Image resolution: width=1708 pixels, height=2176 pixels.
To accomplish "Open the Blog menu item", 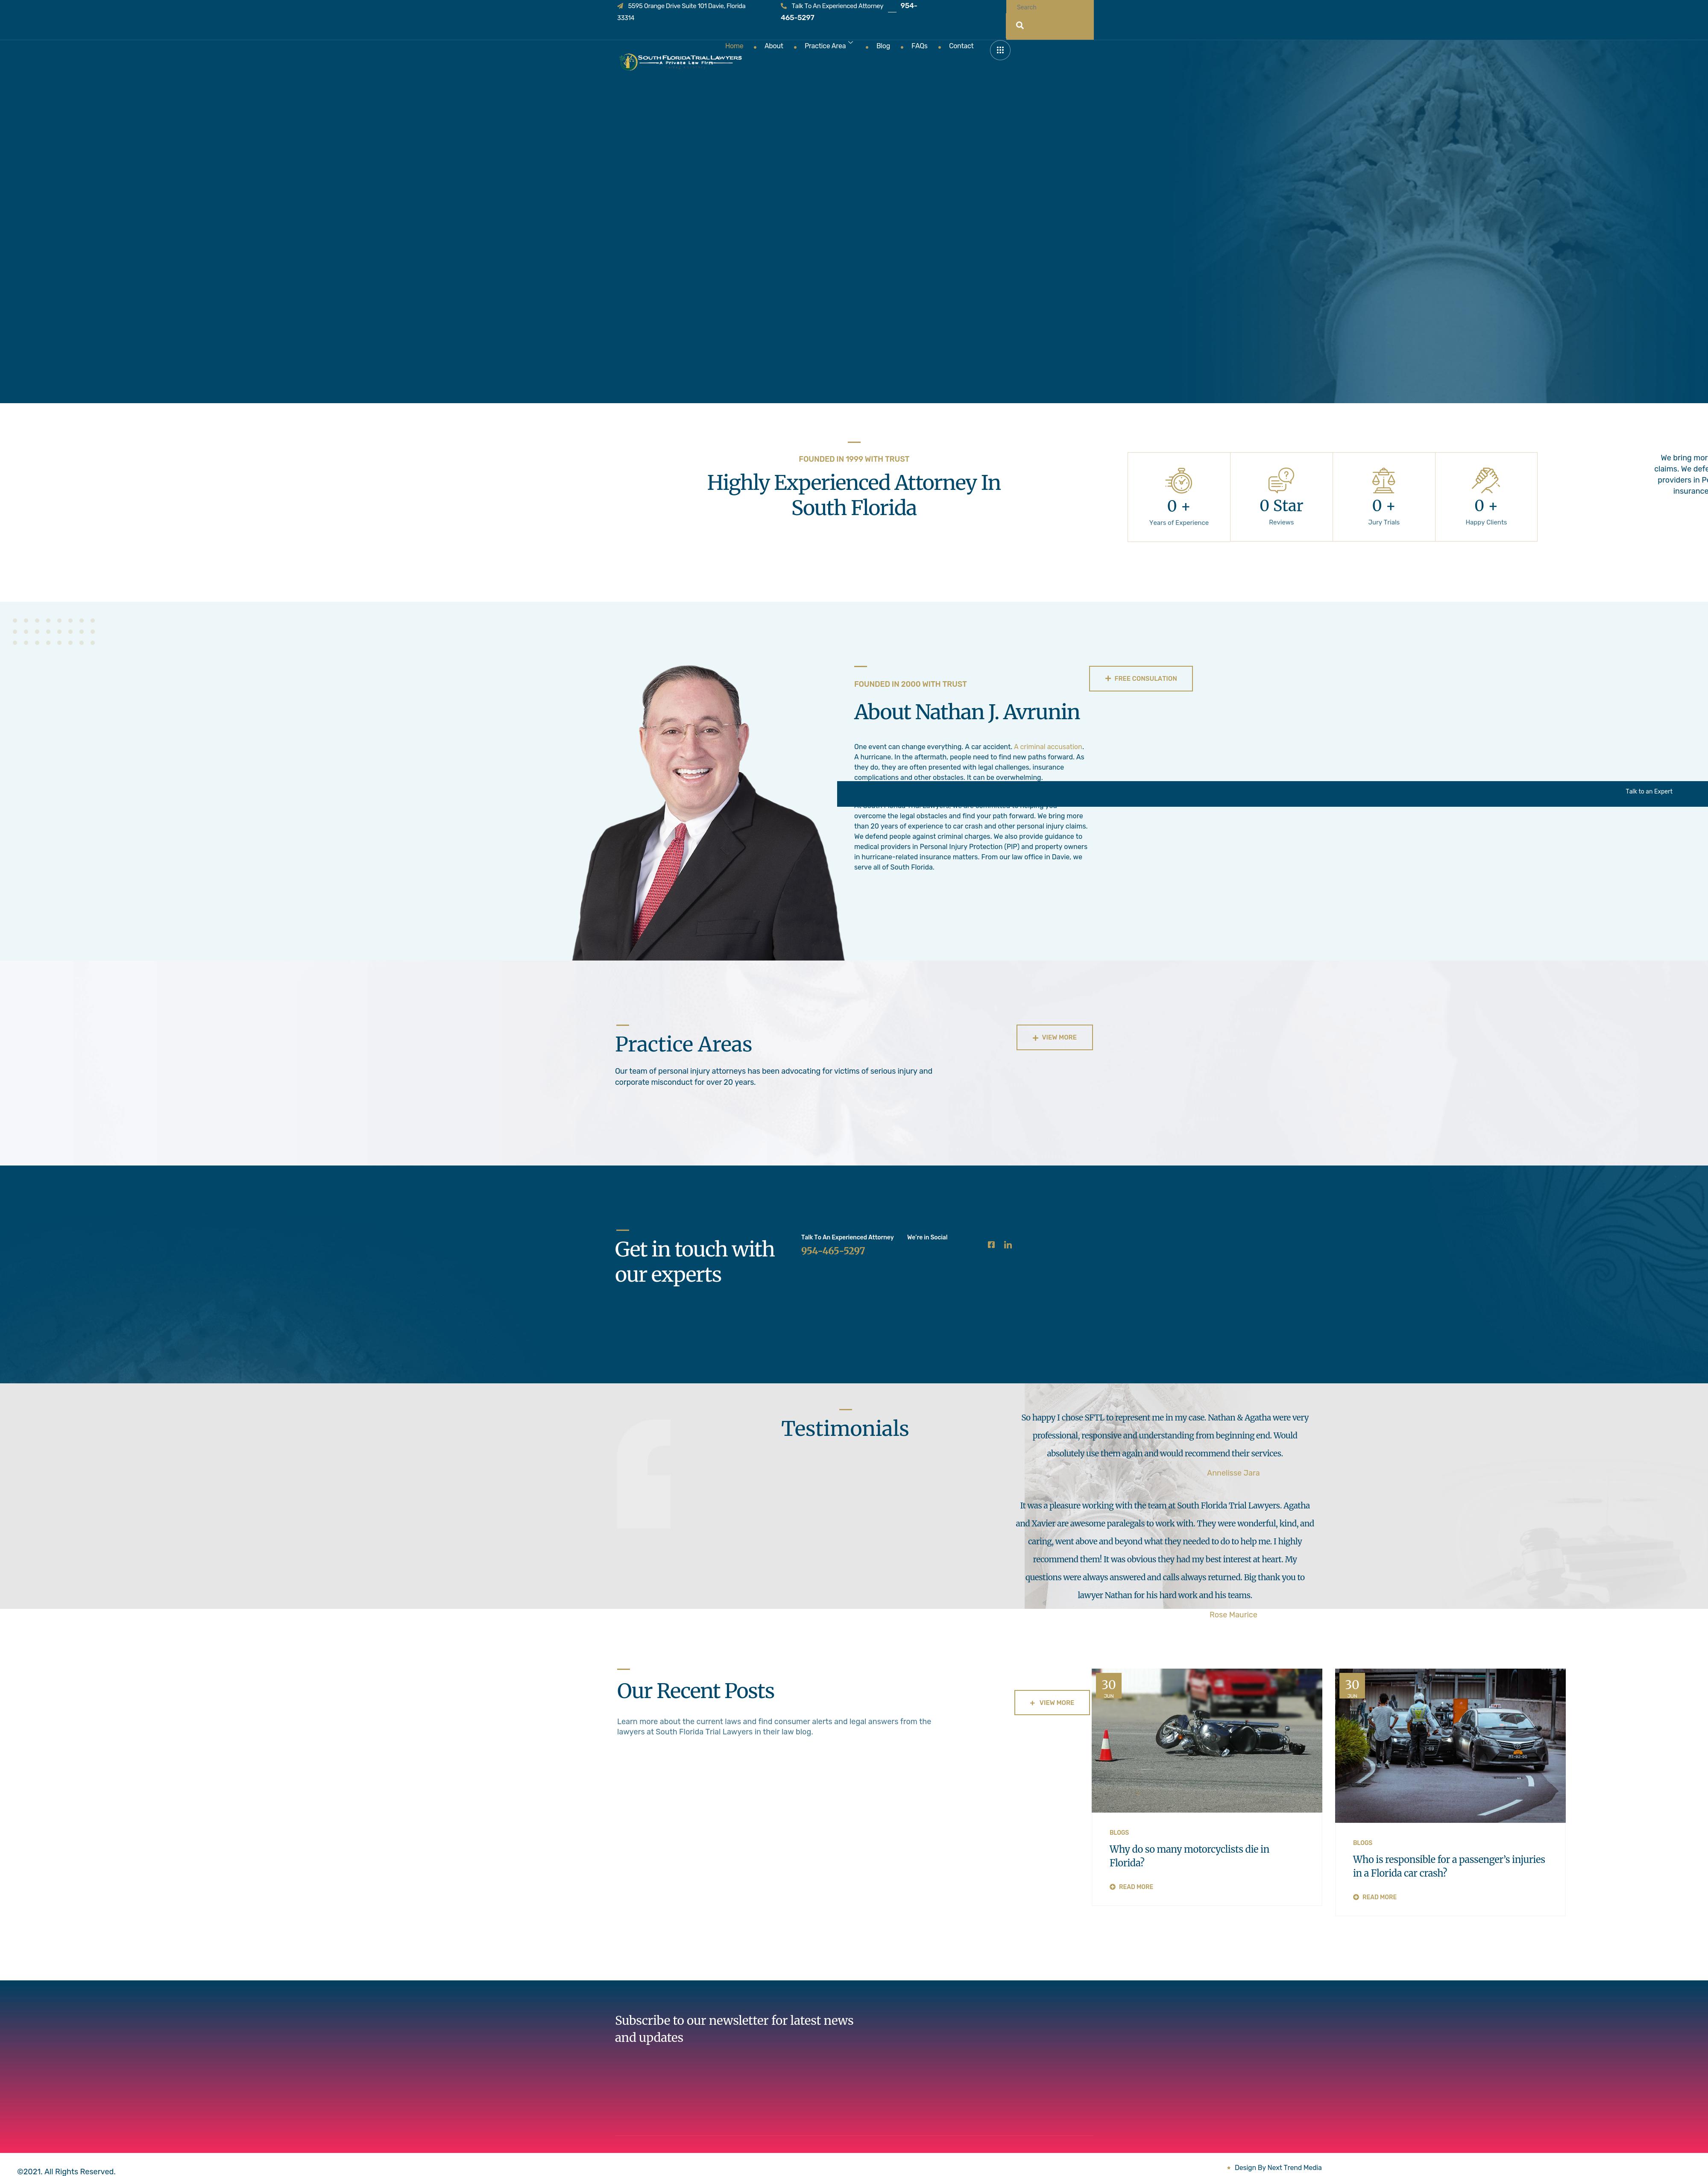I will point(883,46).
